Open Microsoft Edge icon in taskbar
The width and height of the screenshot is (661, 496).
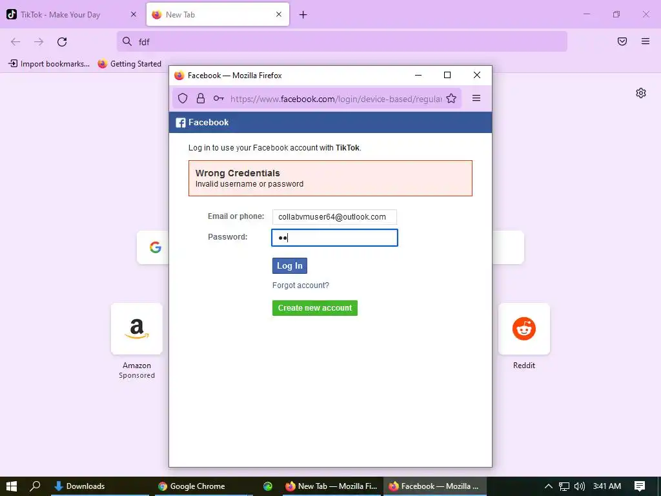coord(268,486)
